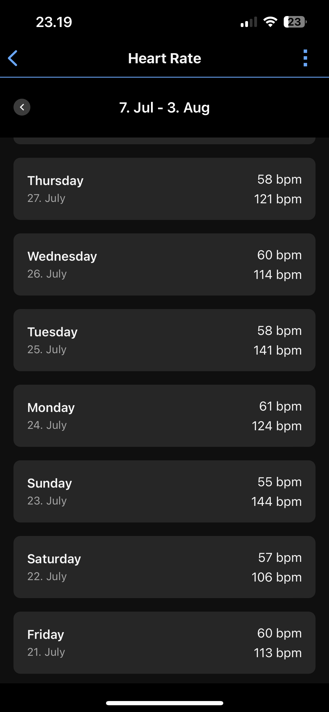The height and width of the screenshot is (712, 329).
Task: Tap the cellular signal bars
Action: click(x=249, y=22)
